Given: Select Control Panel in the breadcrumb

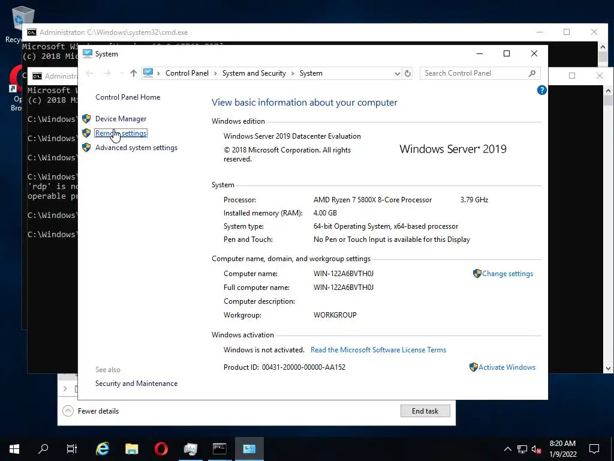Looking at the screenshot, I should [187, 73].
